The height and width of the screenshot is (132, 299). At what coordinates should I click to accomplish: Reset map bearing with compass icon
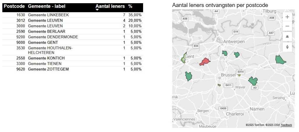pos(287,47)
